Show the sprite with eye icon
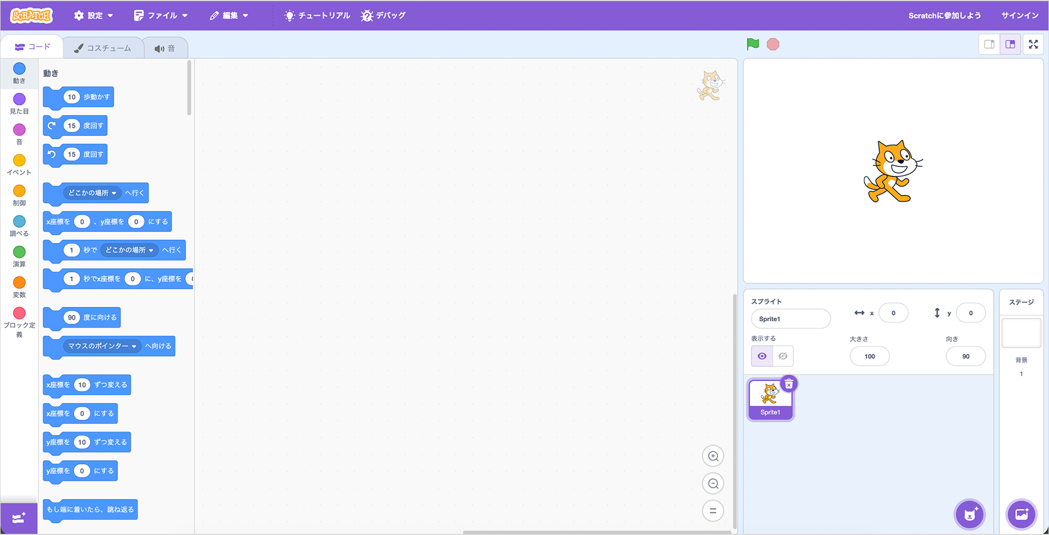 (762, 356)
